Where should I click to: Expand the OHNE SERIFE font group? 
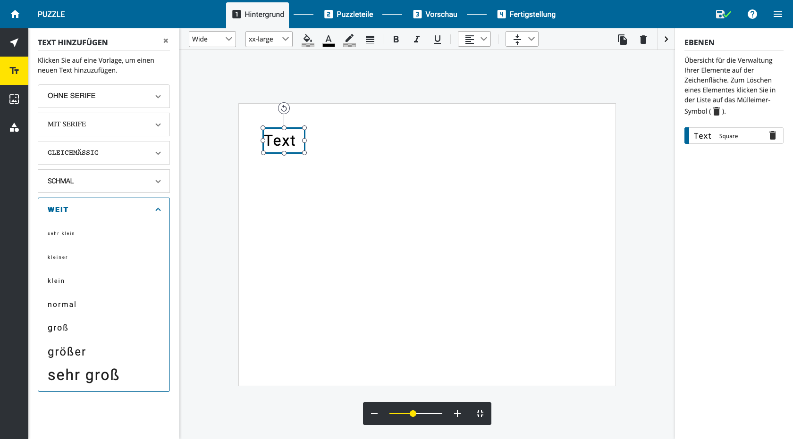point(104,96)
